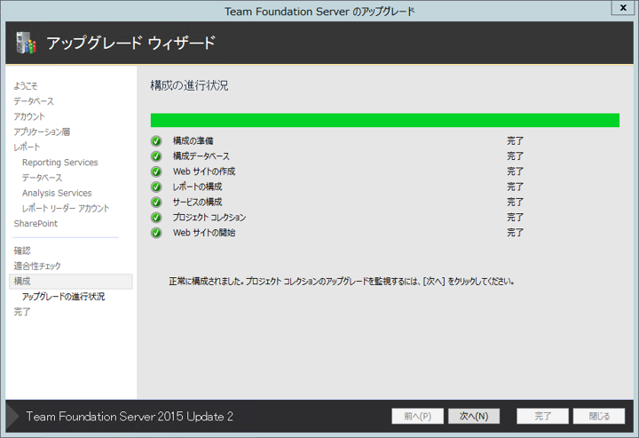
Task: Select the ようこそ step in the sidebar
Action: coord(25,86)
